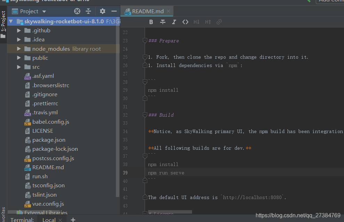Select postcss.config.js in the tree
The image size is (344, 222).
(53, 158)
